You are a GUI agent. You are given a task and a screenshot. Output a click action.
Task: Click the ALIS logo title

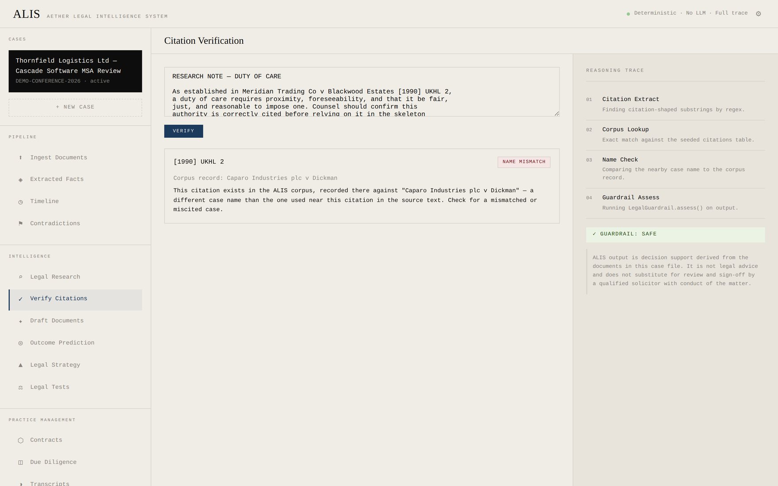click(x=27, y=14)
